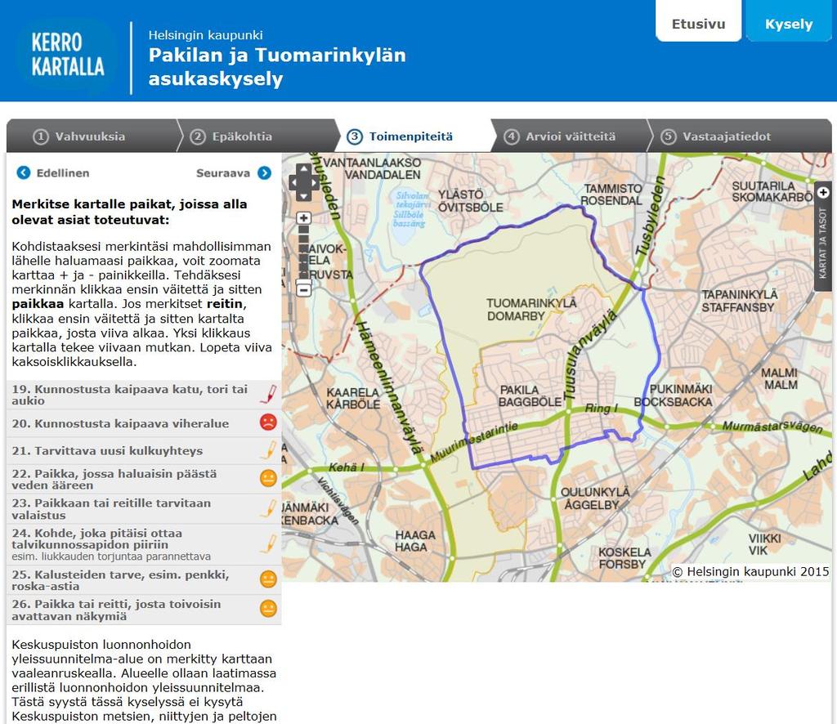The width and height of the screenshot is (837, 724).
Task: Zoom in with the map plus button
Action: (304, 218)
